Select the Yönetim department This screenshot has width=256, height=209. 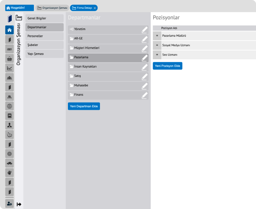pyautogui.click(x=108, y=30)
